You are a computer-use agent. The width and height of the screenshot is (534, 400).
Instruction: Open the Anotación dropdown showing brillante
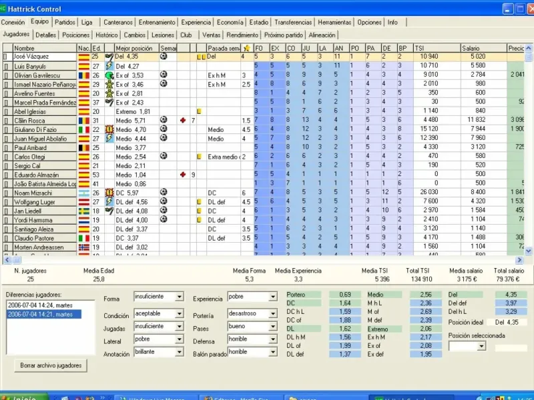179,352
